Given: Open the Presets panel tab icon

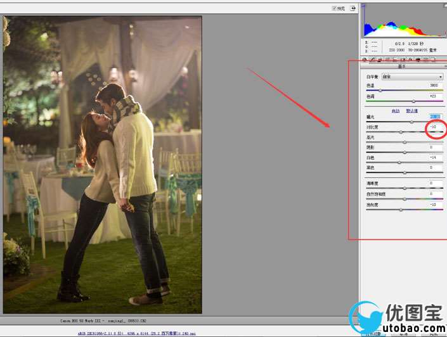Looking at the screenshot, I should (x=425, y=60).
